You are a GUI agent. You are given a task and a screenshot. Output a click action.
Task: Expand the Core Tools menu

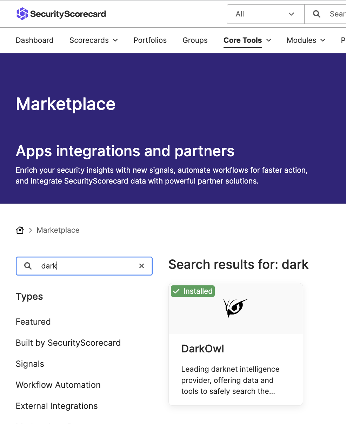point(247,40)
